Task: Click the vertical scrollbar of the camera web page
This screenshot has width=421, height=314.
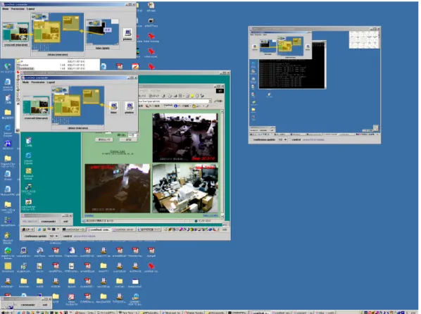Action: 222,163
